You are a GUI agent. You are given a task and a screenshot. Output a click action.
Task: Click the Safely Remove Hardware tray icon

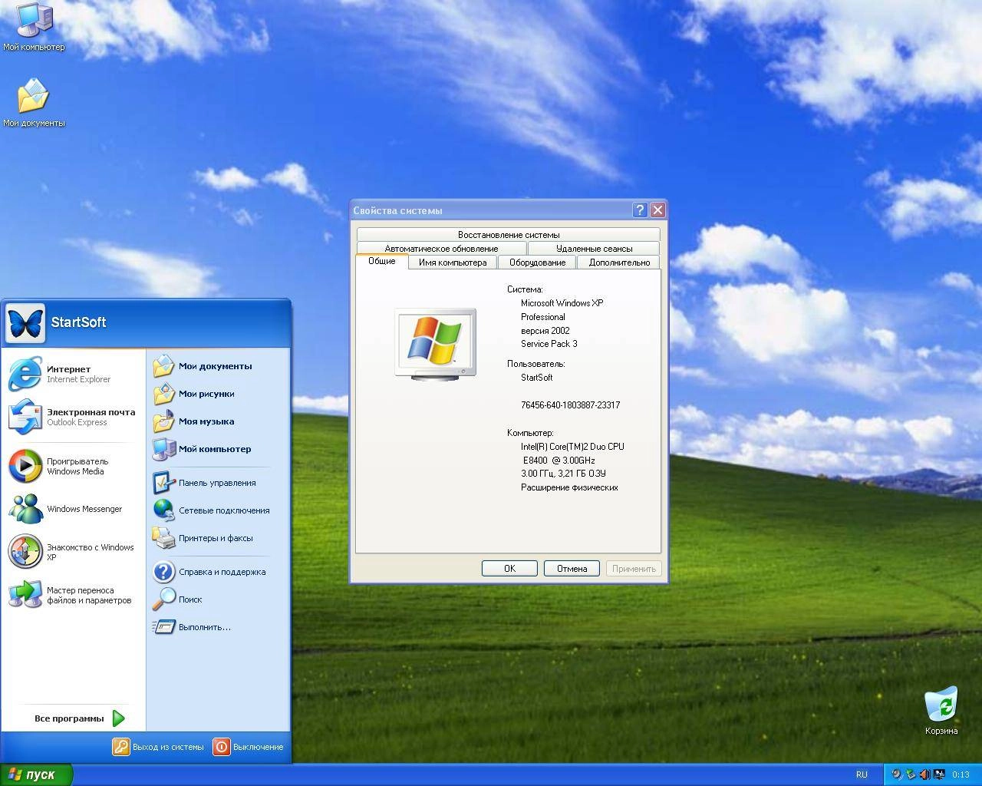(911, 774)
